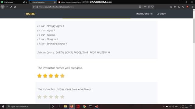Bookmark this page with the star icon

[152, 7]
